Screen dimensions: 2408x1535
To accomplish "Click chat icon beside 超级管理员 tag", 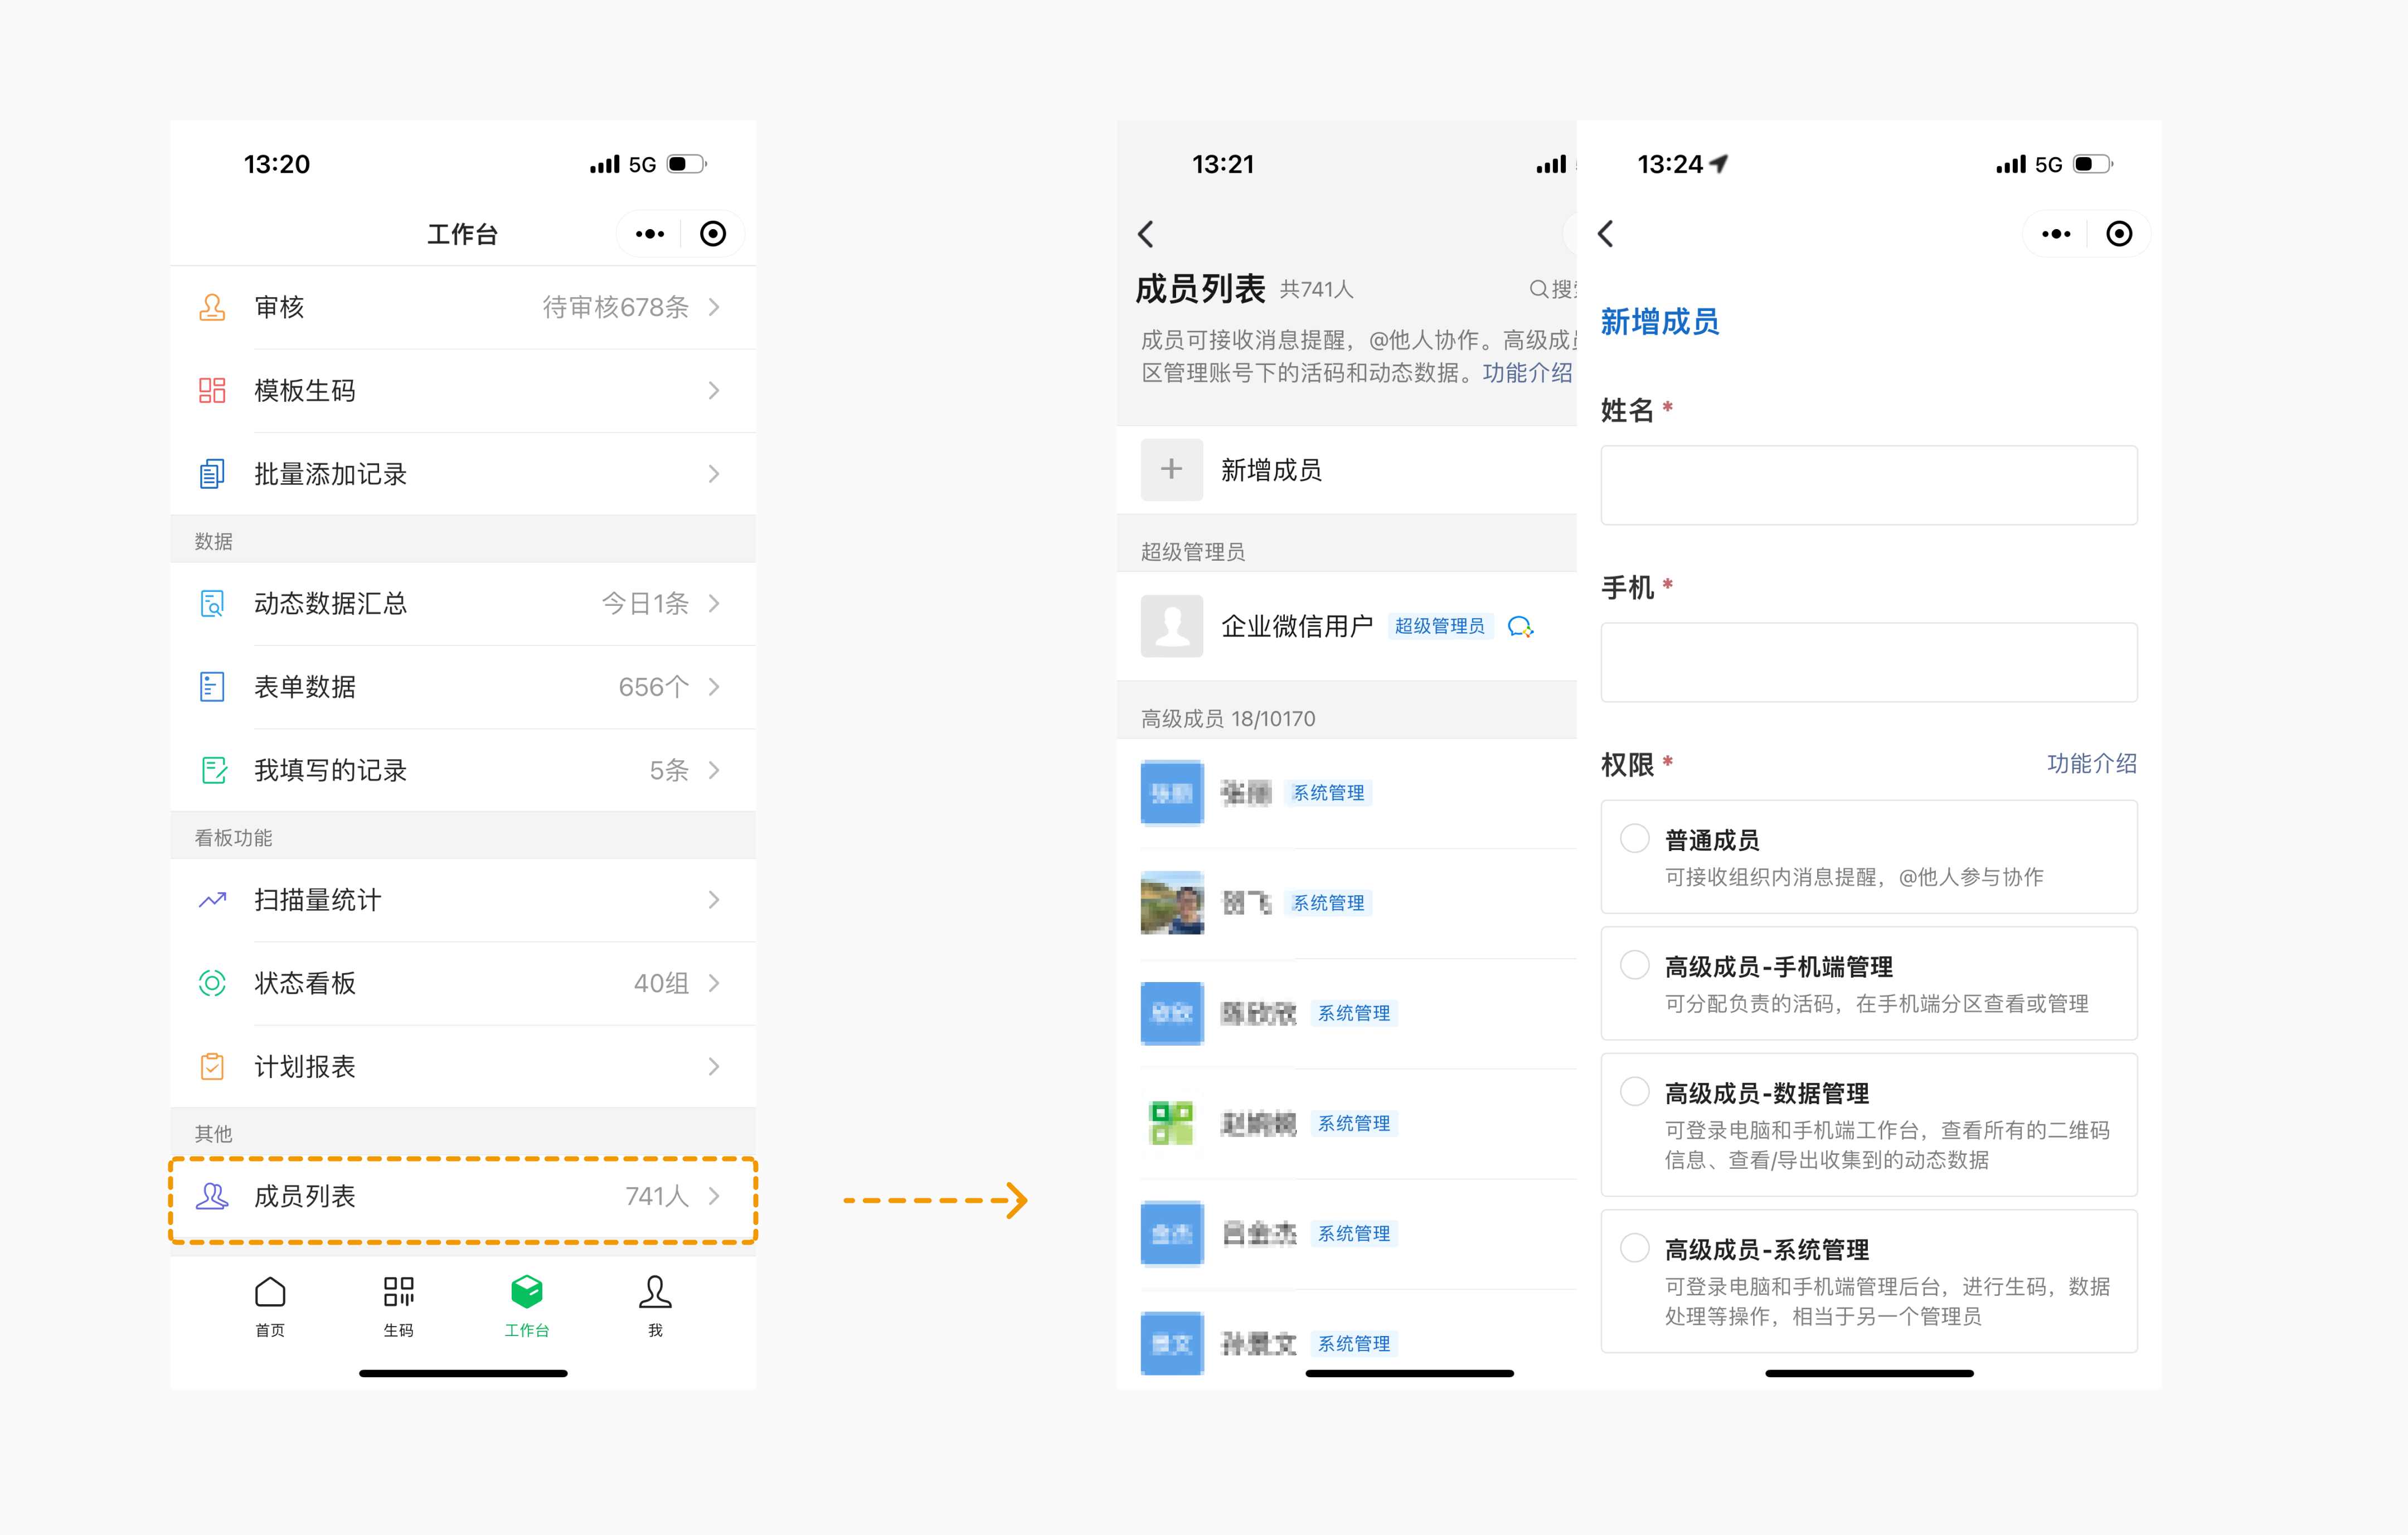I will tap(1520, 627).
